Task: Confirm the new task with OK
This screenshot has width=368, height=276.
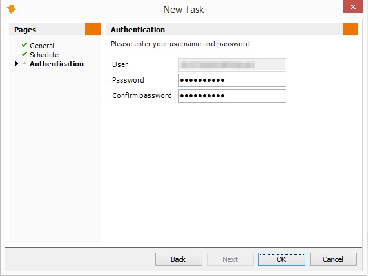Action: click(x=282, y=259)
